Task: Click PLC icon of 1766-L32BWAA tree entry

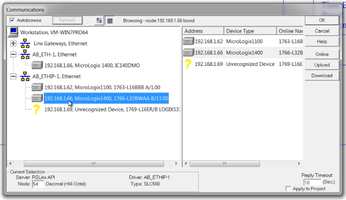Action: coord(37,98)
